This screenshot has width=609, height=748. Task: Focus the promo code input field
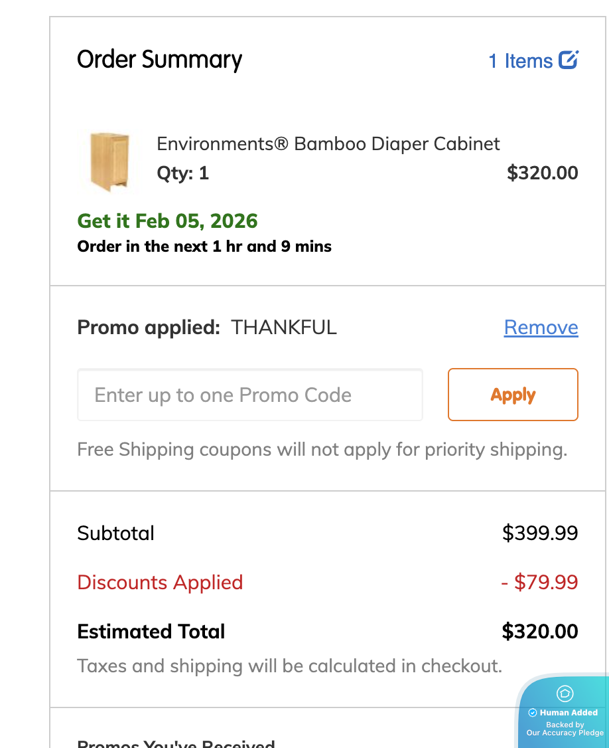[250, 395]
